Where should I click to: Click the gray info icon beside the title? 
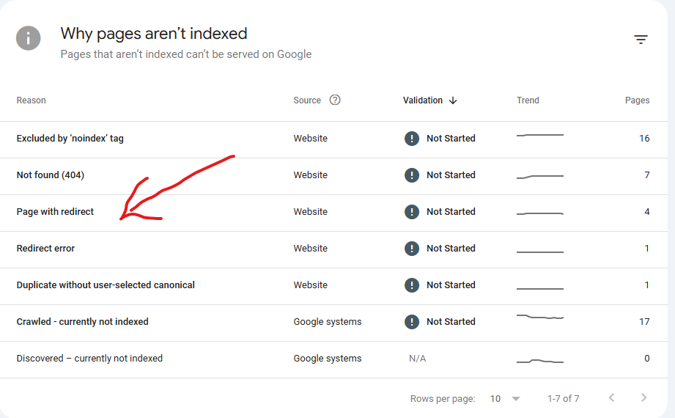point(29,38)
